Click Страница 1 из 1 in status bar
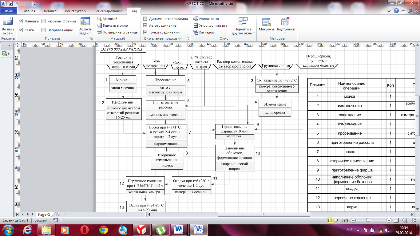The width and height of the screenshot is (420, 236). tap(15, 220)
